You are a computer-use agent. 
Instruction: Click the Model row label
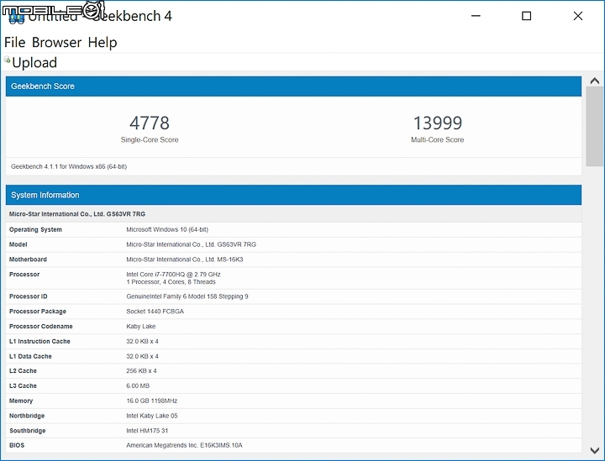[18, 244]
